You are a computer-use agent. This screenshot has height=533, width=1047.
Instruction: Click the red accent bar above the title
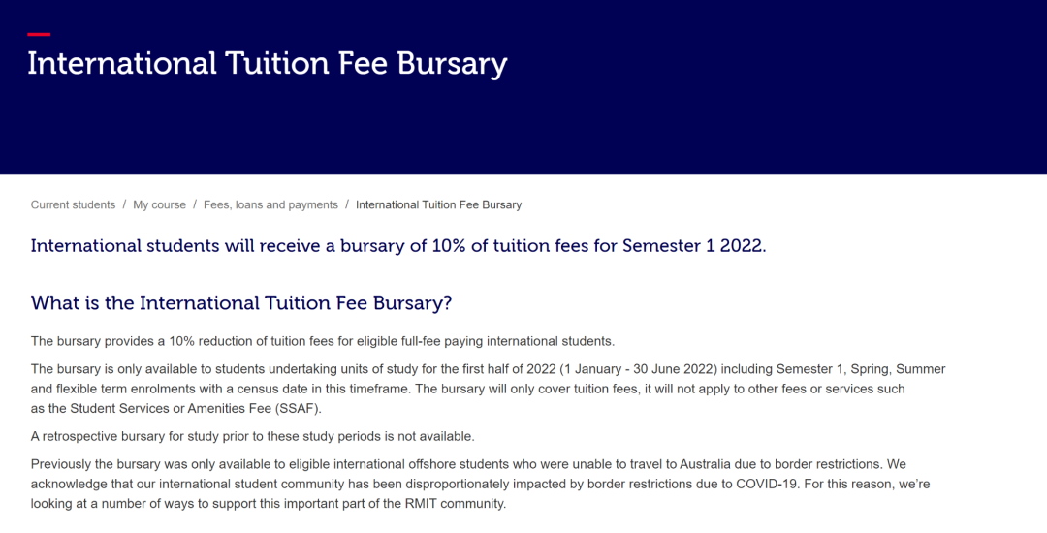click(x=39, y=34)
